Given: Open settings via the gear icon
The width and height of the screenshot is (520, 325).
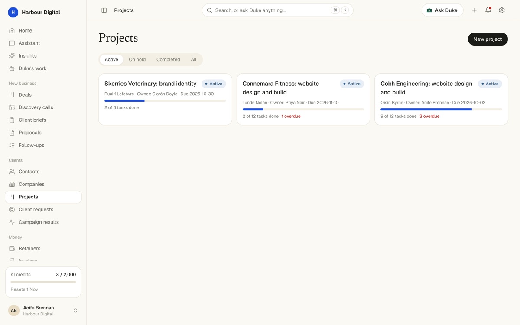Looking at the screenshot, I should 502,10.
